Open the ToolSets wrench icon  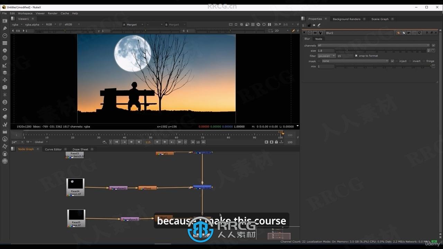pos(5,124)
